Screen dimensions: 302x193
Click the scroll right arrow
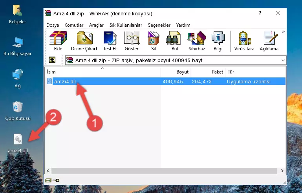pos(282,171)
